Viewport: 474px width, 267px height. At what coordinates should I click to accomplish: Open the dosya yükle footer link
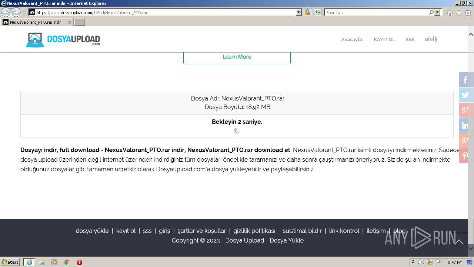click(92, 231)
